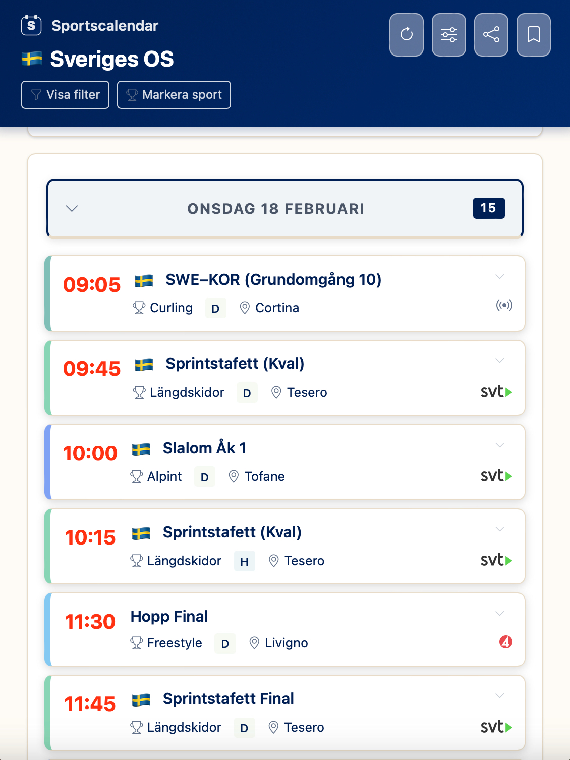570x760 pixels.
Task: Click the 15 events count badge
Action: pos(488,208)
